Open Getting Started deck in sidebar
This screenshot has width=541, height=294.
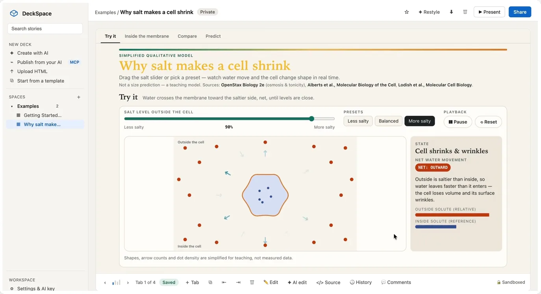point(43,115)
